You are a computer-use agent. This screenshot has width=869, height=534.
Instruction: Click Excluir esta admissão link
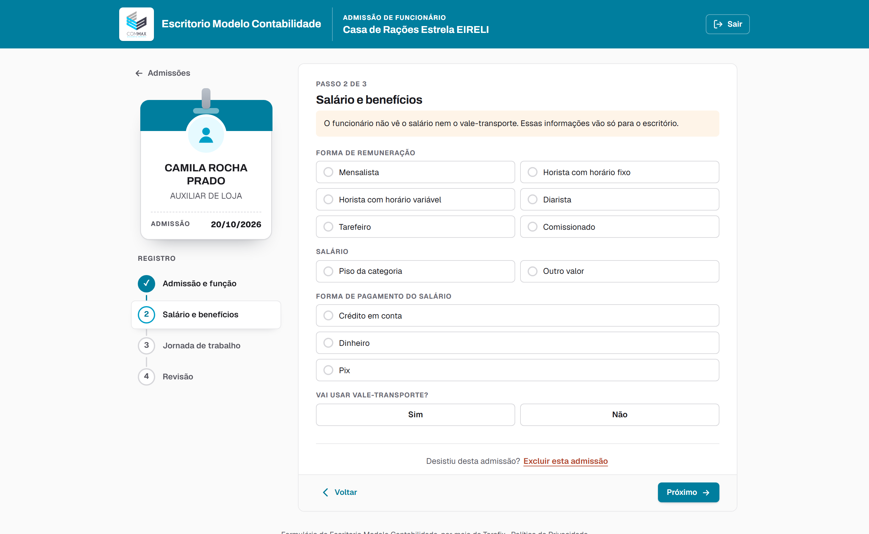click(565, 461)
